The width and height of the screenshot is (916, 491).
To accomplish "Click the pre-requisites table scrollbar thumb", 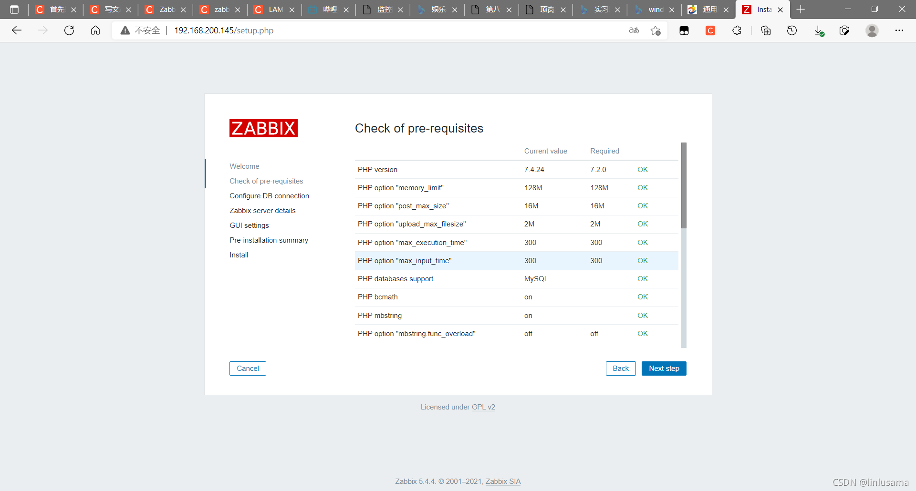I will coord(684,185).
